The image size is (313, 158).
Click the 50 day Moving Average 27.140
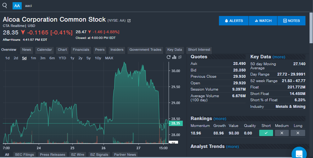299,64
